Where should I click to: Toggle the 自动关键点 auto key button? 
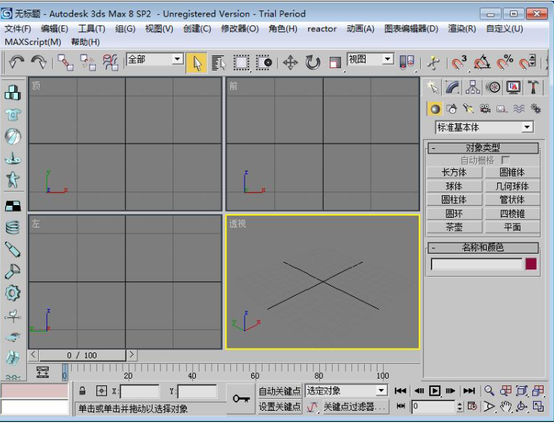(x=280, y=391)
